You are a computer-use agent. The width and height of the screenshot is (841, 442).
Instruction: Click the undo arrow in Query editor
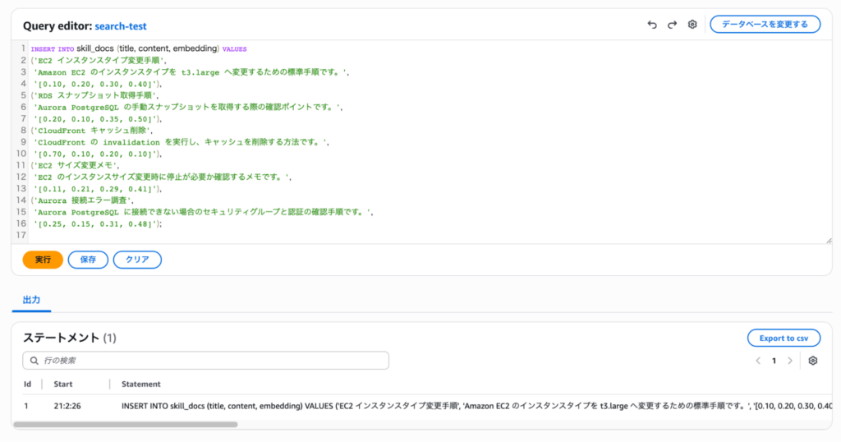click(652, 25)
